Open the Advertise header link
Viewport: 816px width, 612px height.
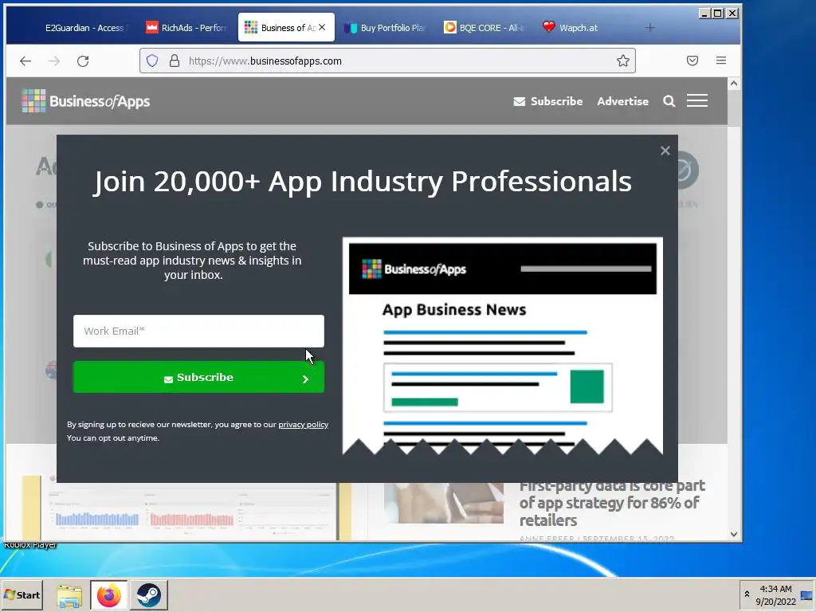pos(623,101)
